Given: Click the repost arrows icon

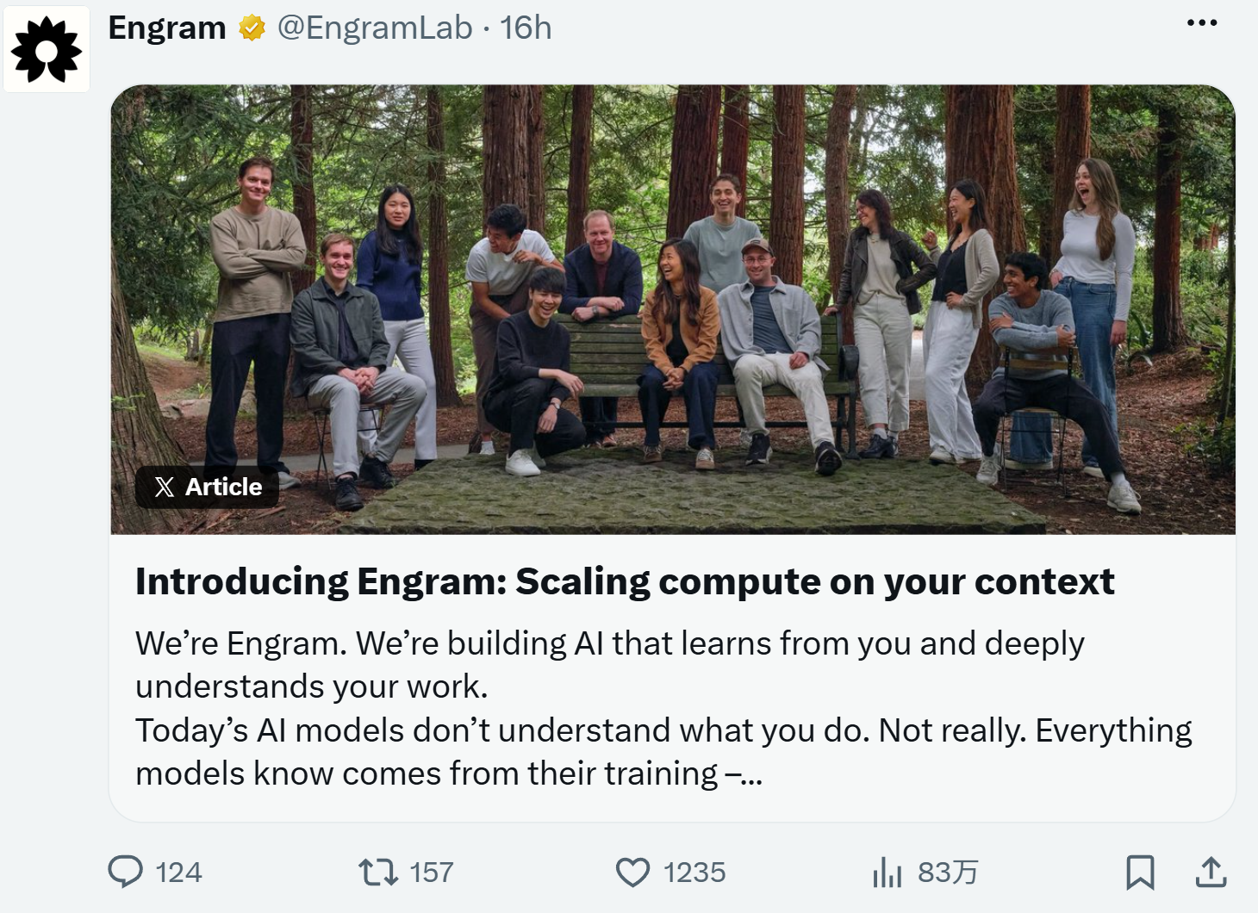Looking at the screenshot, I should pyautogui.click(x=378, y=872).
